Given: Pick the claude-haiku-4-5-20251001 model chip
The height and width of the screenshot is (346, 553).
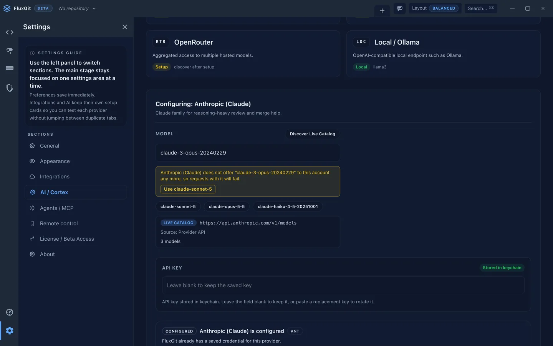Looking at the screenshot, I should point(288,206).
